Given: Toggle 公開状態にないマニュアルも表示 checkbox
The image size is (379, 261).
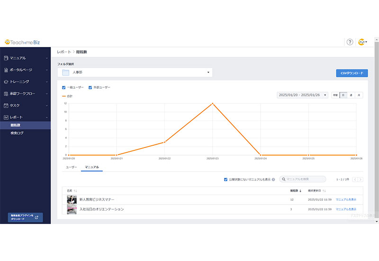Looking at the screenshot, I should [226, 179].
